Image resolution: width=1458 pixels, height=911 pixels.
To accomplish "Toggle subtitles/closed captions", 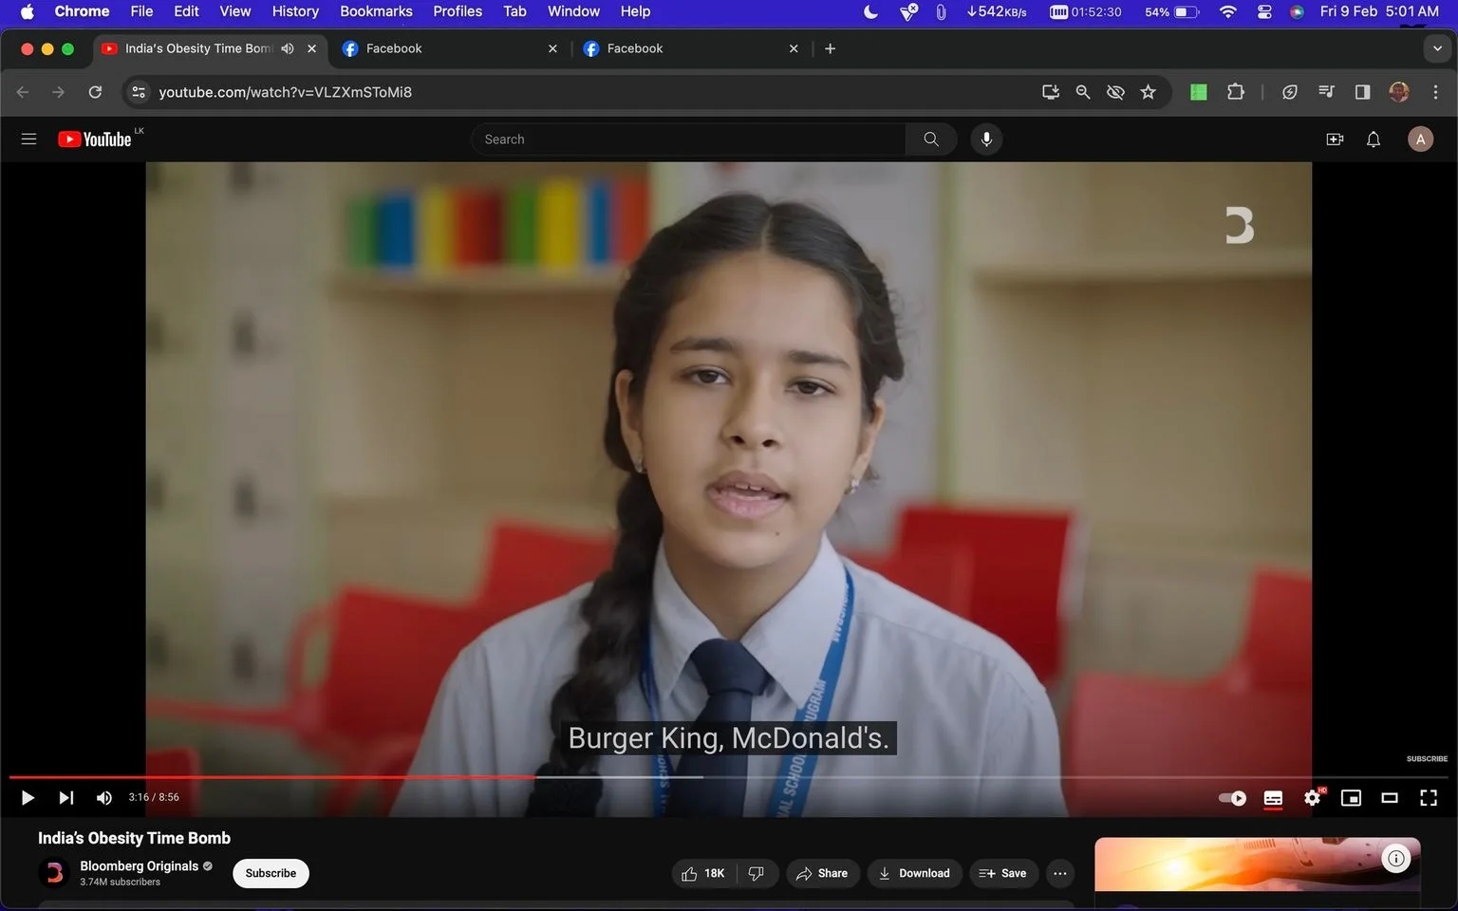I will tap(1273, 798).
